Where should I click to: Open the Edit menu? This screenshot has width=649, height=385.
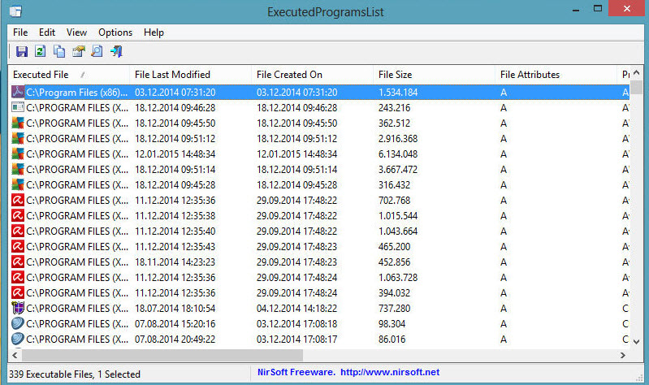click(47, 32)
